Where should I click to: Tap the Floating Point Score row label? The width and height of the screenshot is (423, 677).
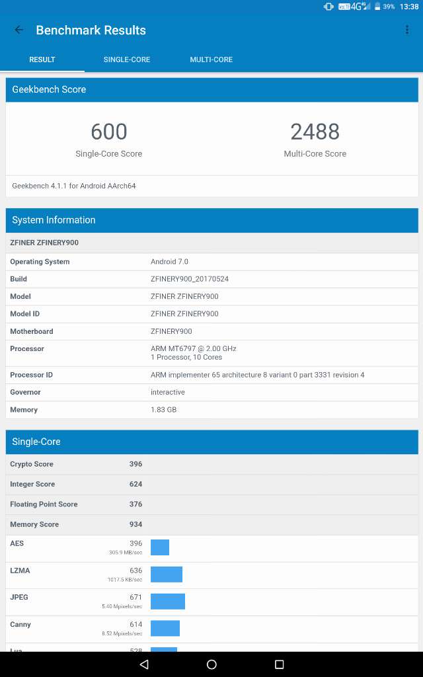[44, 504]
